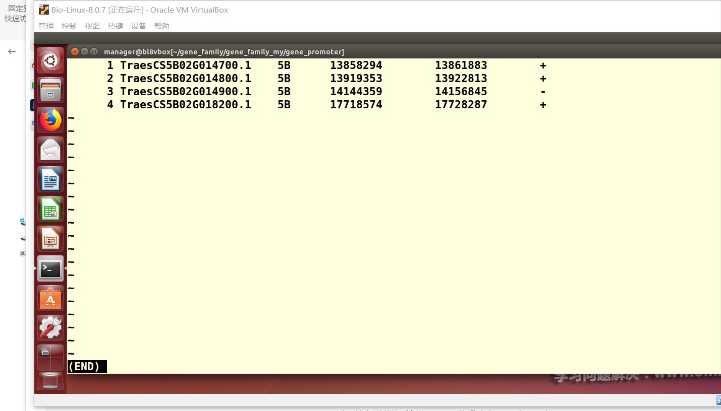Select the Terminal icon in launcher
Screen dimensions: 721x411
[50, 268]
